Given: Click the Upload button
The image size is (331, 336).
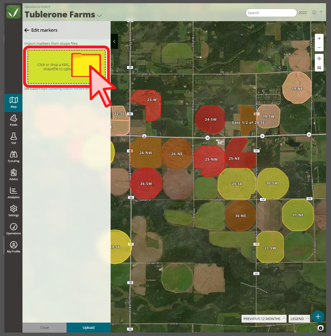Looking at the screenshot, I should [89, 327].
